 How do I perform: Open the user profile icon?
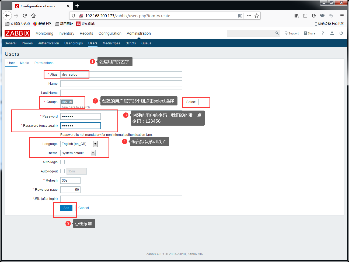[332, 33]
